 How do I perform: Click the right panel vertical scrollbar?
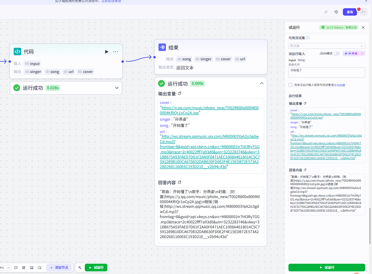click(x=370, y=226)
